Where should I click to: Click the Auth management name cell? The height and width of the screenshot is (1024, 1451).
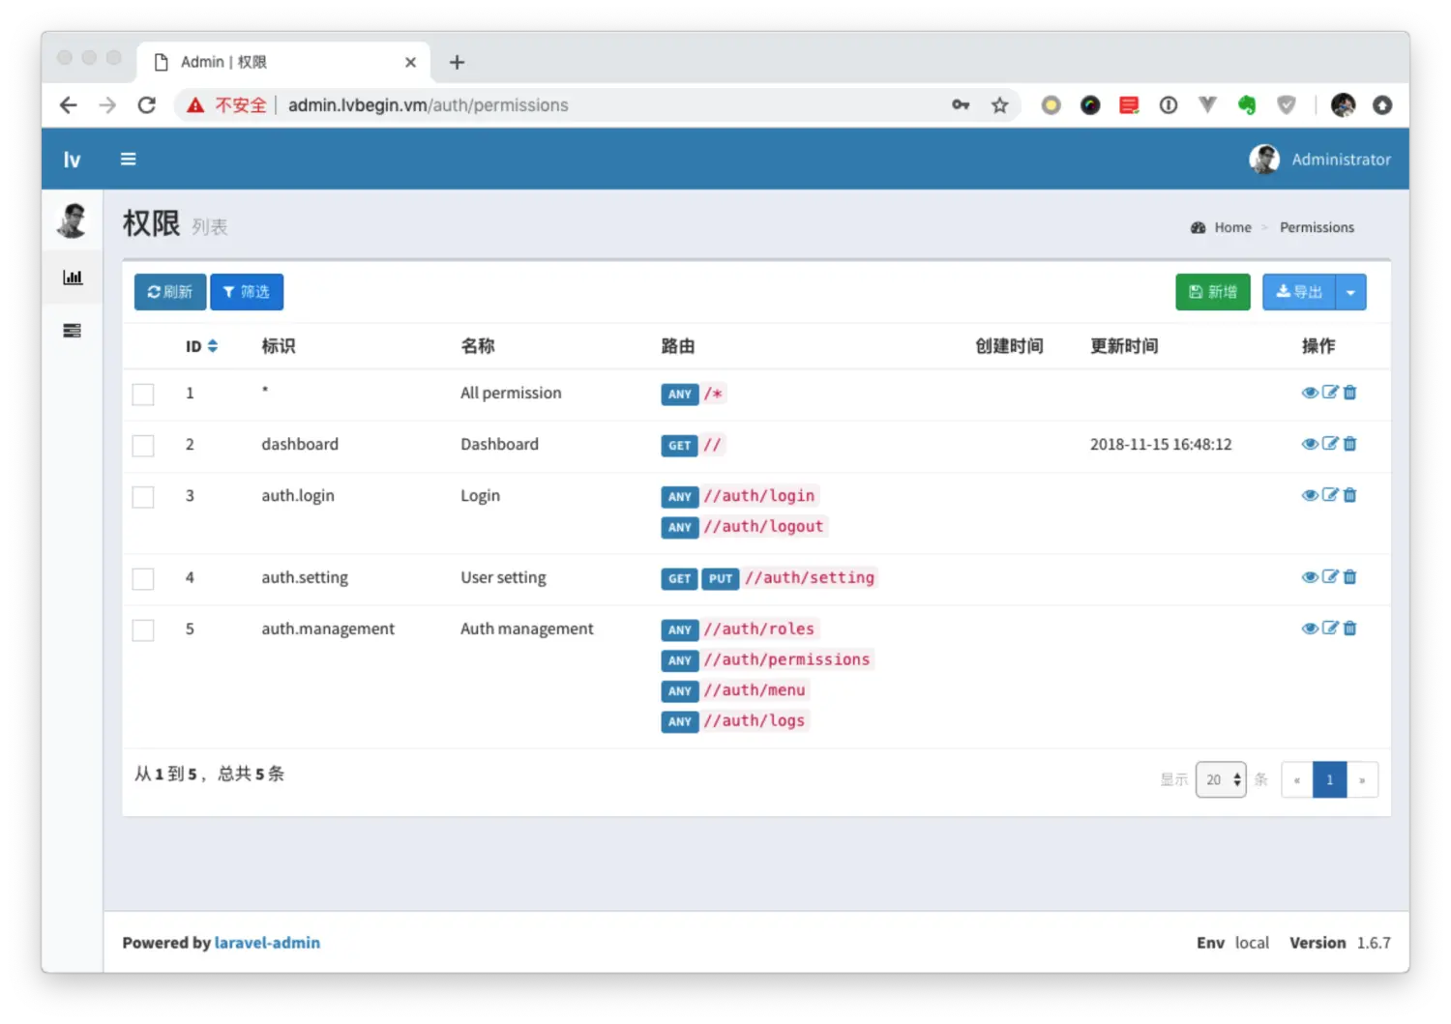click(527, 629)
